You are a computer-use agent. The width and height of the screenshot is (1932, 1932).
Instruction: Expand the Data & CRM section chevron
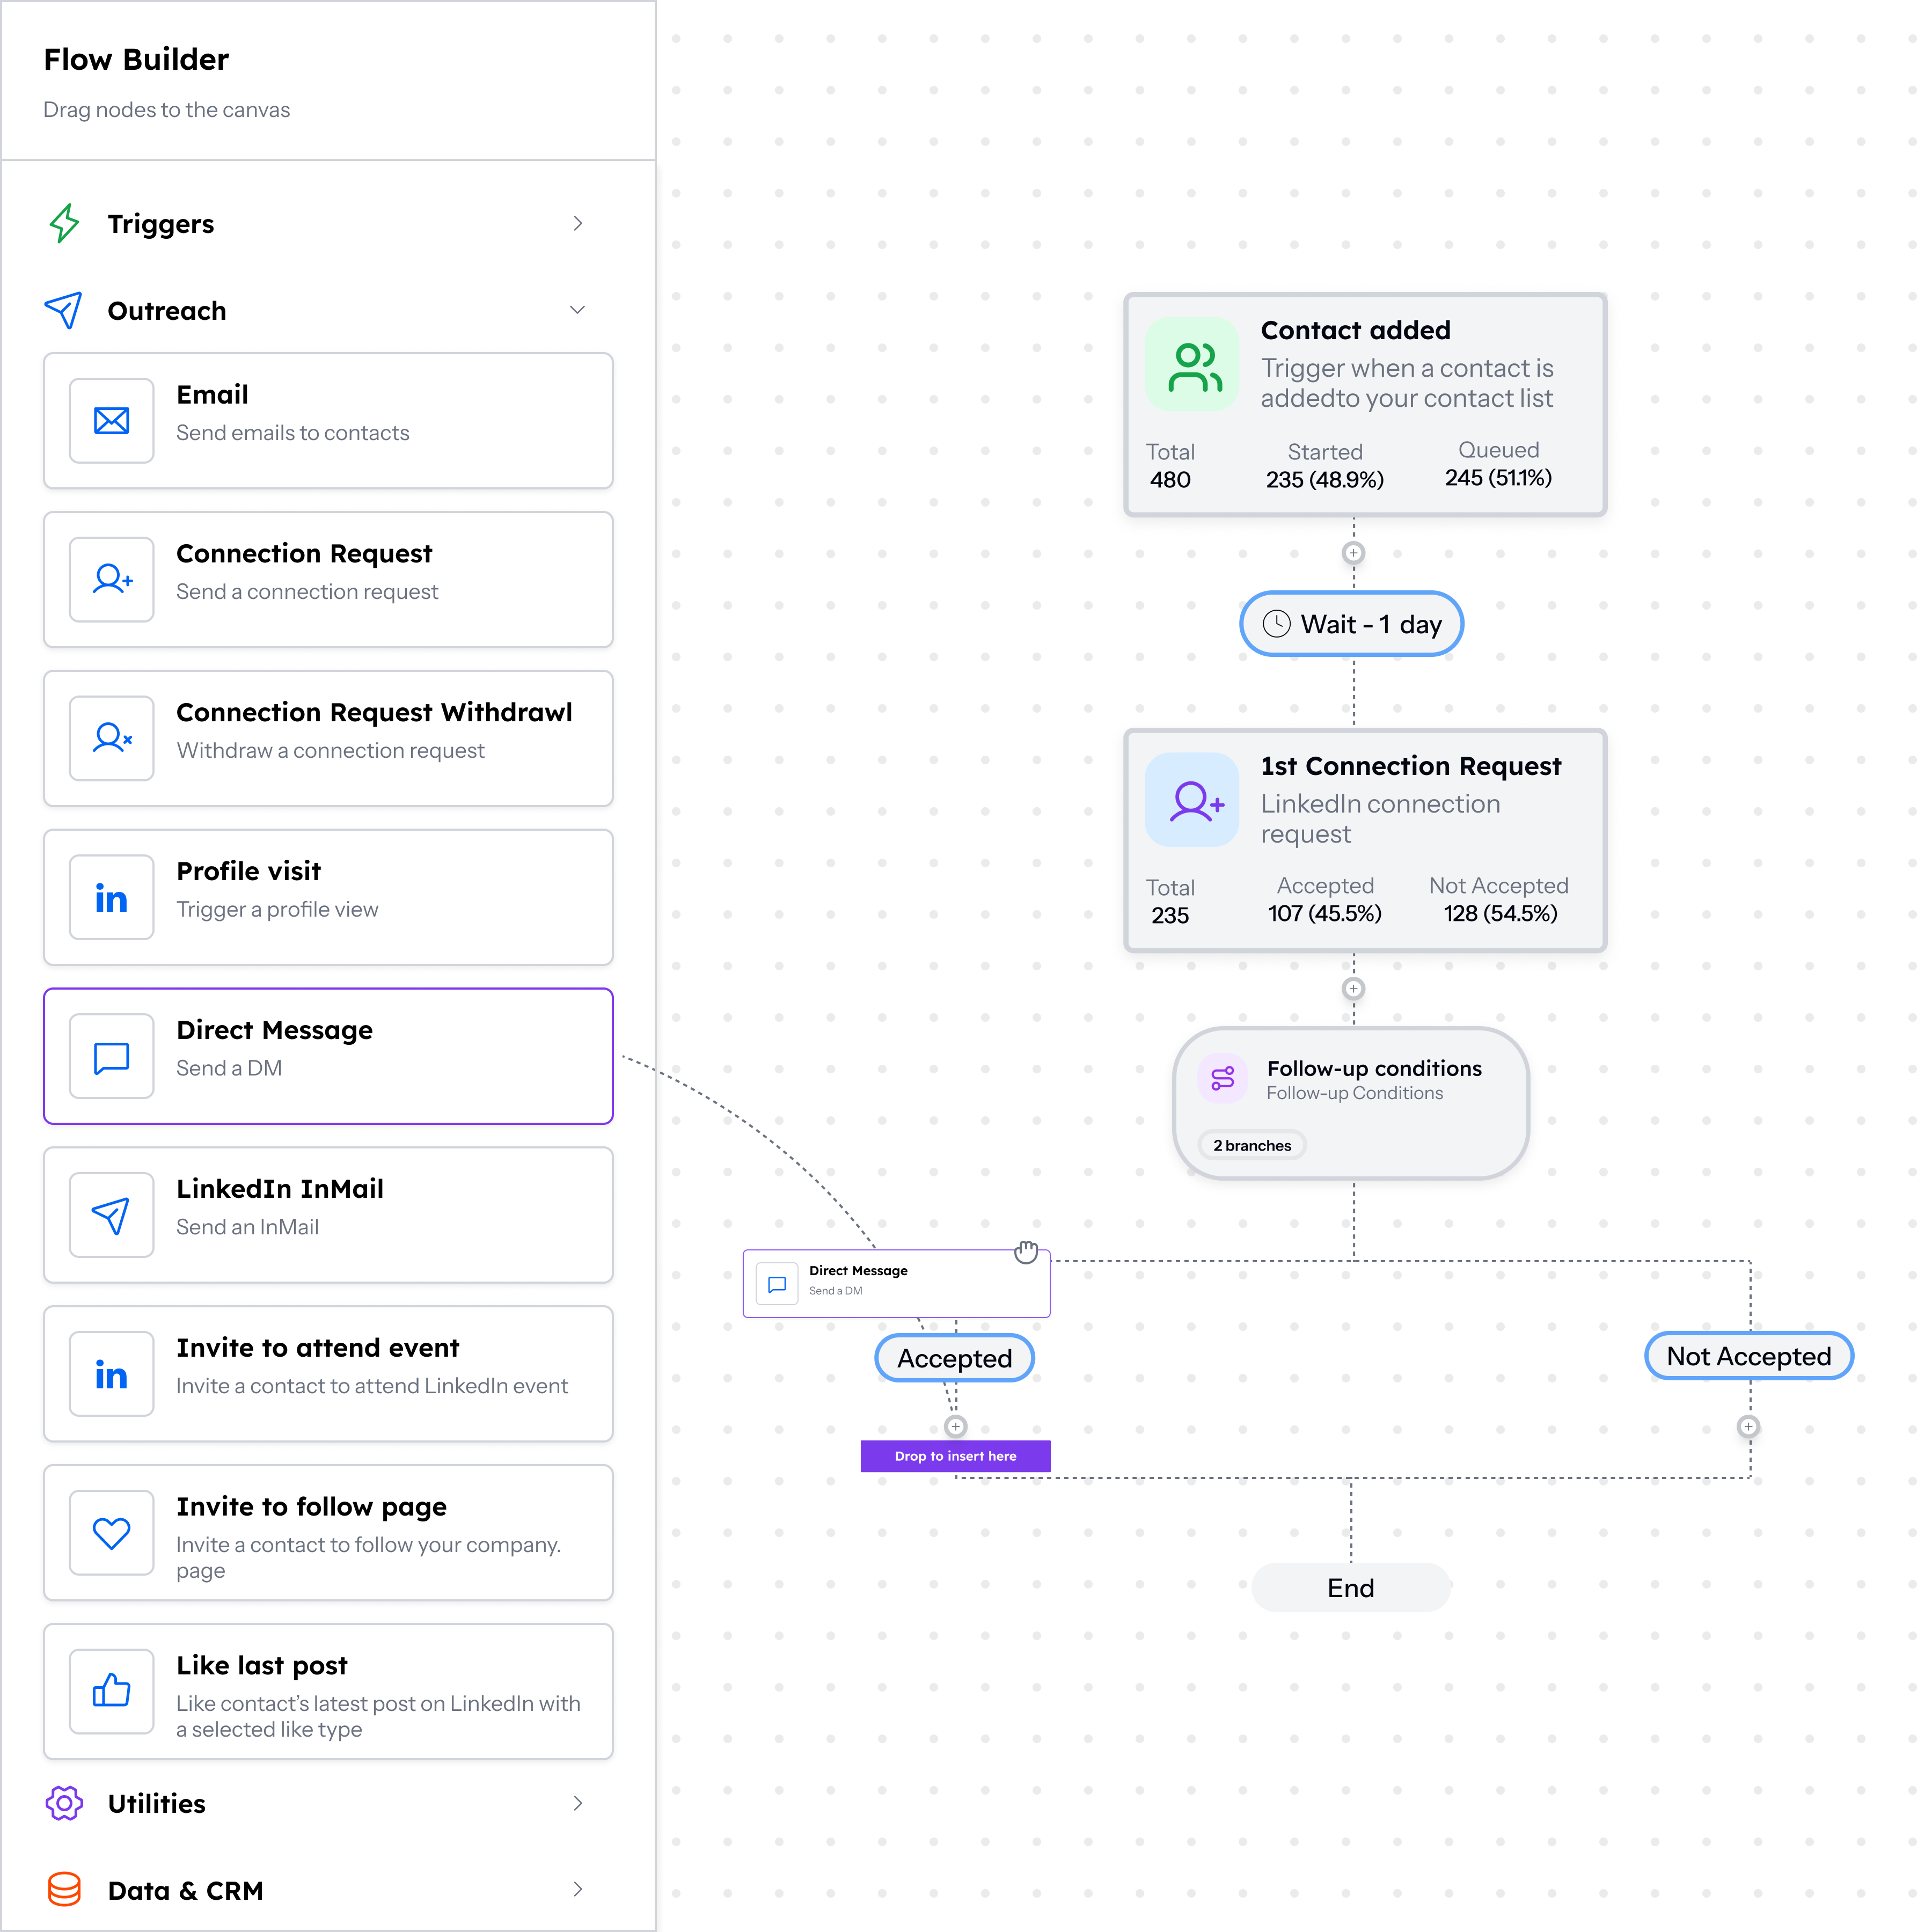coord(578,1889)
